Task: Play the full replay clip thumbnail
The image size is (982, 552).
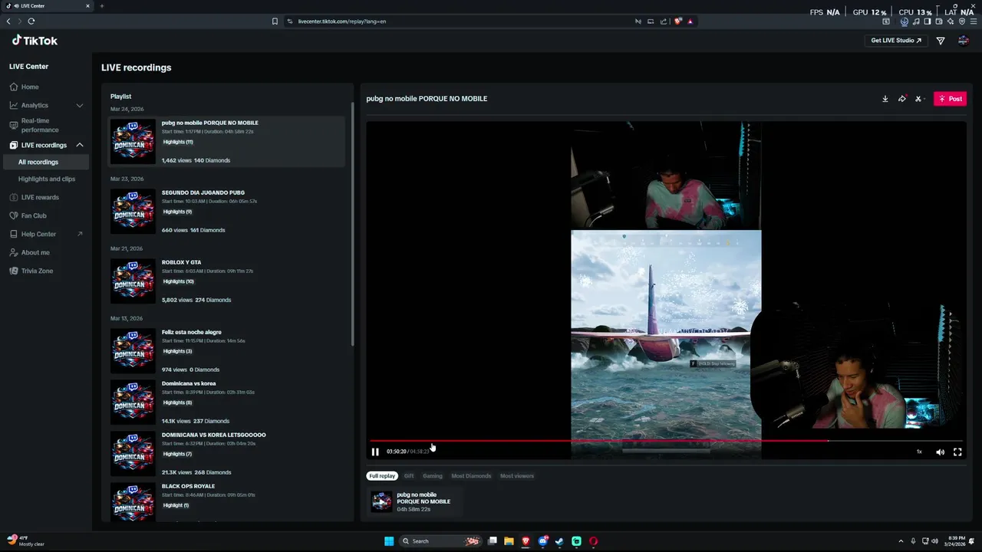Action: pyautogui.click(x=381, y=502)
